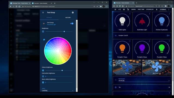Toggle the Bulb Main Light icon
The height and width of the screenshot is (98, 174).
[x=142, y=21]
